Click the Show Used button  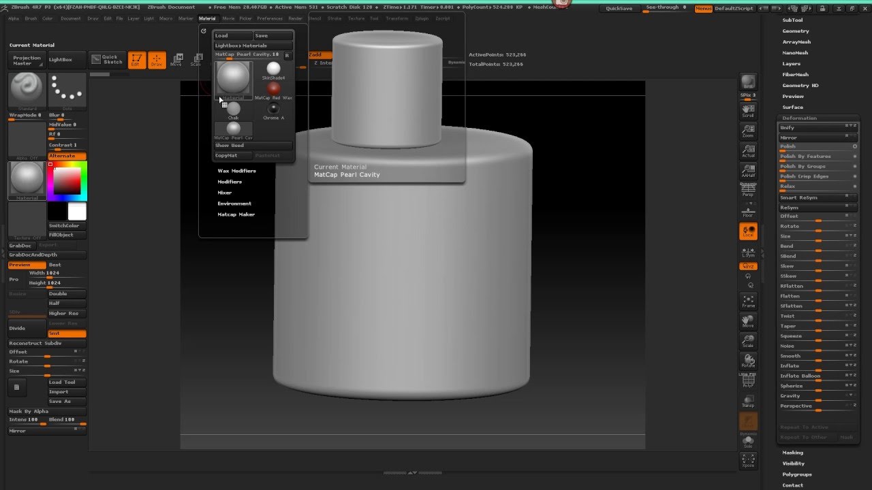pyautogui.click(x=253, y=145)
